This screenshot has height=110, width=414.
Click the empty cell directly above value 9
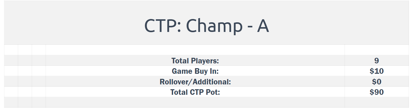pos(377,50)
